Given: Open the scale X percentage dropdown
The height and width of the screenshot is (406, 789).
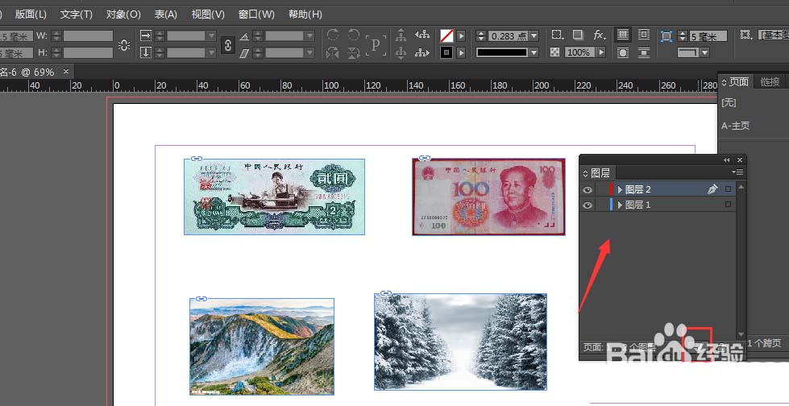Looking at the screenshot, I should pyautogui.click(x=211, y=35).
